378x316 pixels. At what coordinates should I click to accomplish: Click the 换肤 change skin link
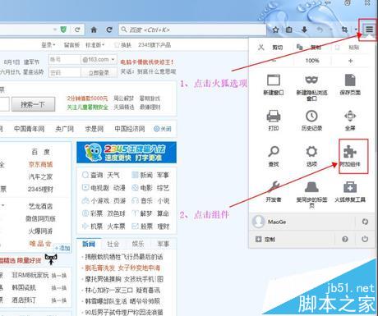click(123, 44)
